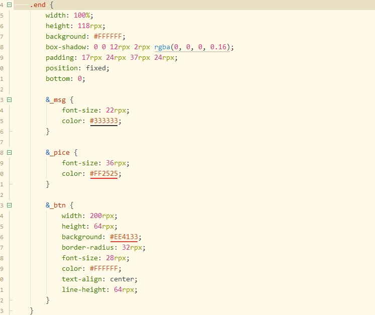Image resolution: width=375 pixels, height=315 pixels.
Task: Click the #EE4133 background color value
Action: (124, 237)
